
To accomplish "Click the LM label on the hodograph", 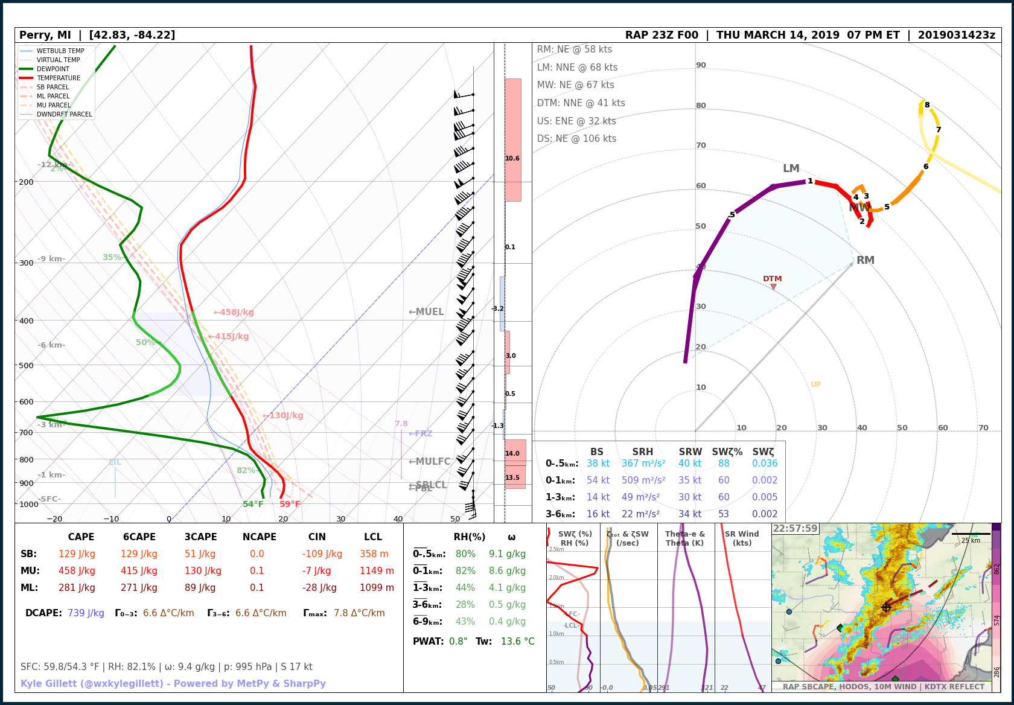I will [x=791, y=168].
